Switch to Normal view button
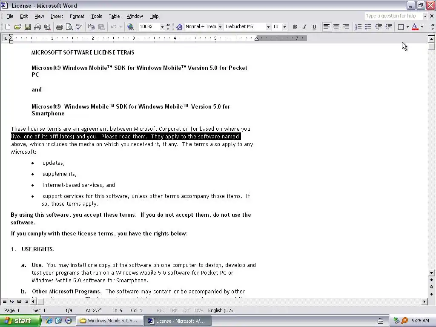 (x=5, y=301)
